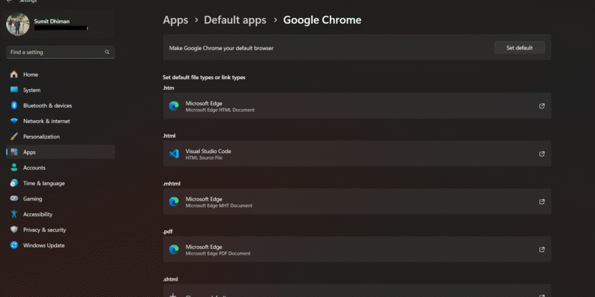Change the .pdf default app row

[357, 249]
